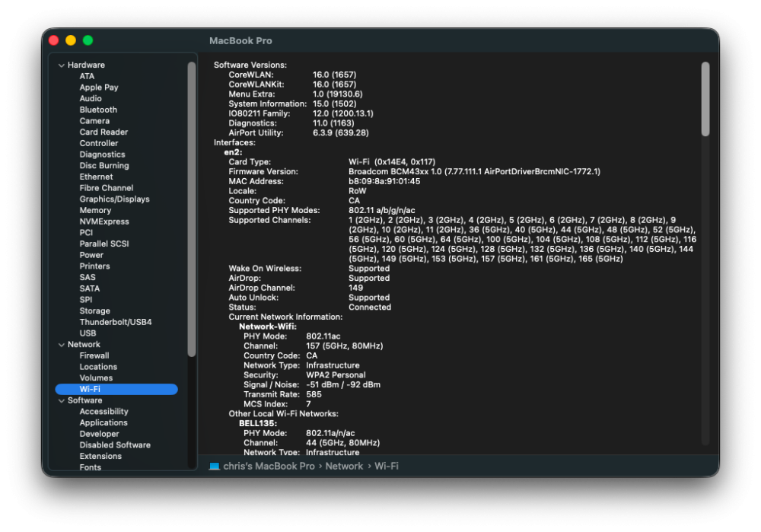The height and width of the screenshot is (532, 761).
Task: Select Disc Burning in the sidebar
Action: tap(103, 165)
